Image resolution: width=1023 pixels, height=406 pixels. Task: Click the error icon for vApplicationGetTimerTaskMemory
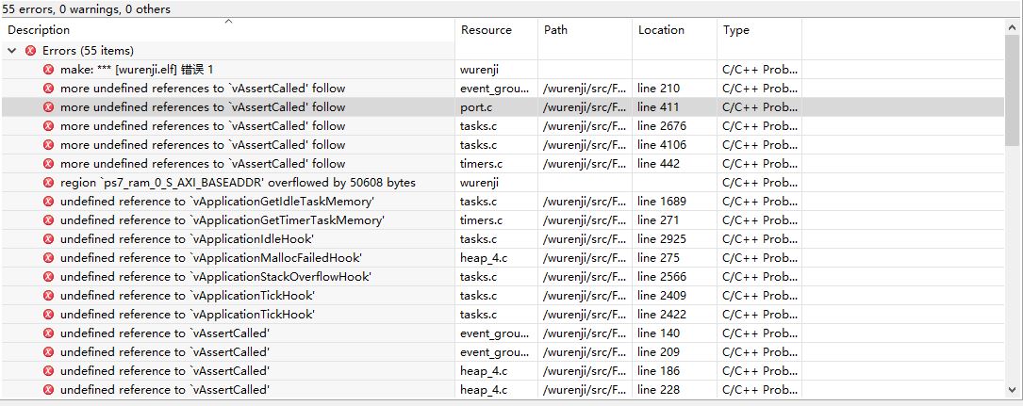(48, 220)
